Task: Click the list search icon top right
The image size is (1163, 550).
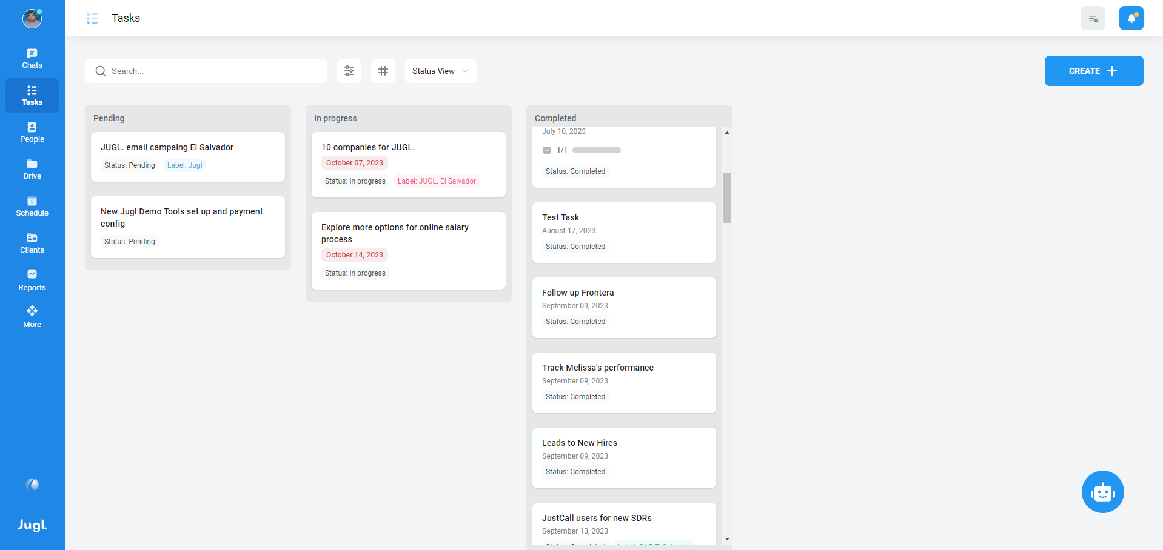Action: pyautogui.click(x=1093, y=18)
